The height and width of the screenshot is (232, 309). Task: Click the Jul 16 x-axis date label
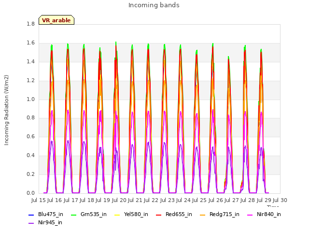[55, 200]
